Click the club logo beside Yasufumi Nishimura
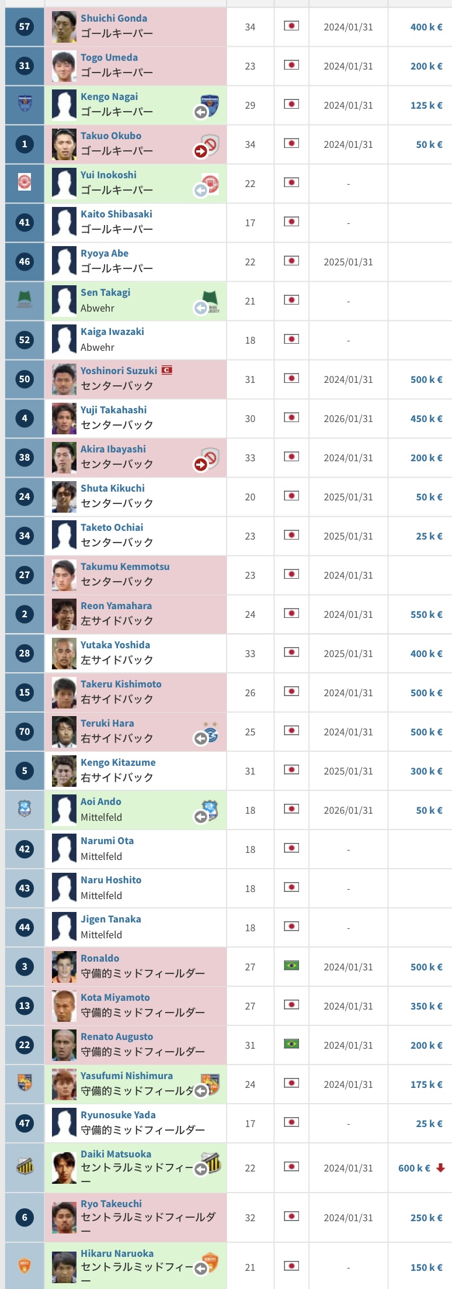The height and width of the screenshot is (1289, 452). click(210, 1083)
